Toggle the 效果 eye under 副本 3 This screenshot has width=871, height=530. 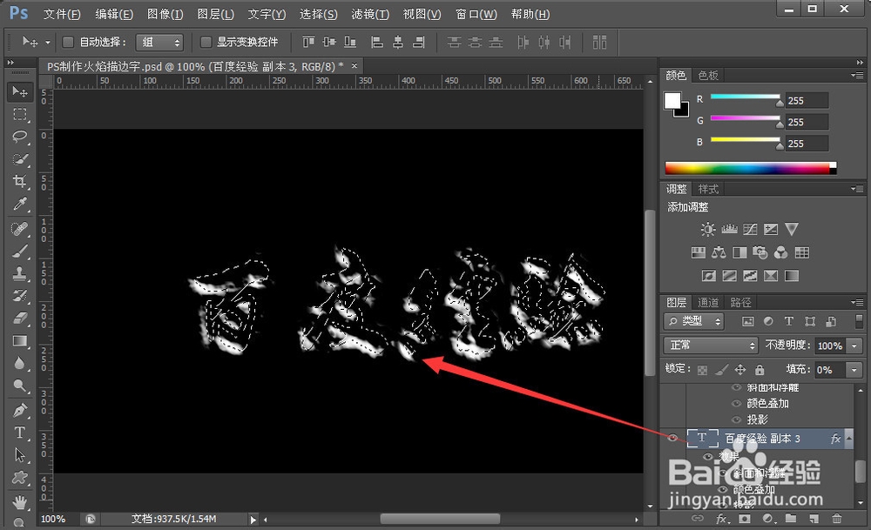pos(708,456)
